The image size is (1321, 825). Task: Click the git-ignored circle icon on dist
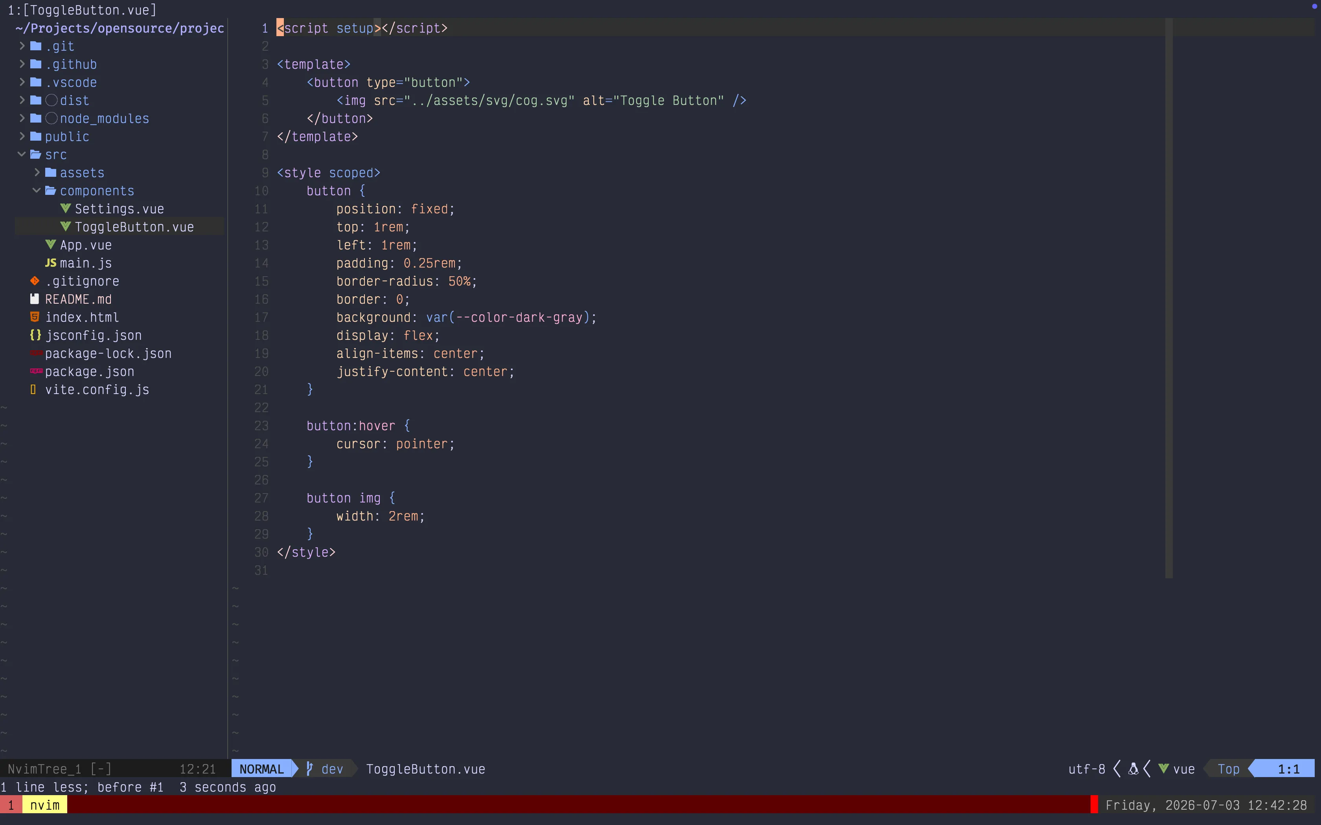pos(52,100)
